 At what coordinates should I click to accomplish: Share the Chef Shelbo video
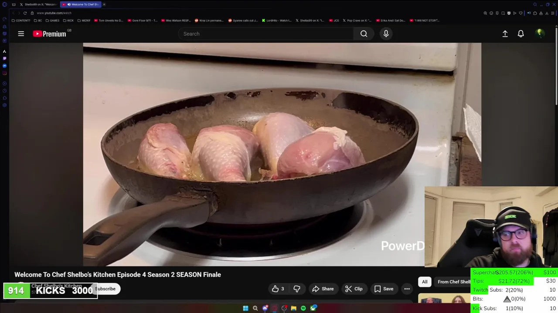(x=323, y=289)
